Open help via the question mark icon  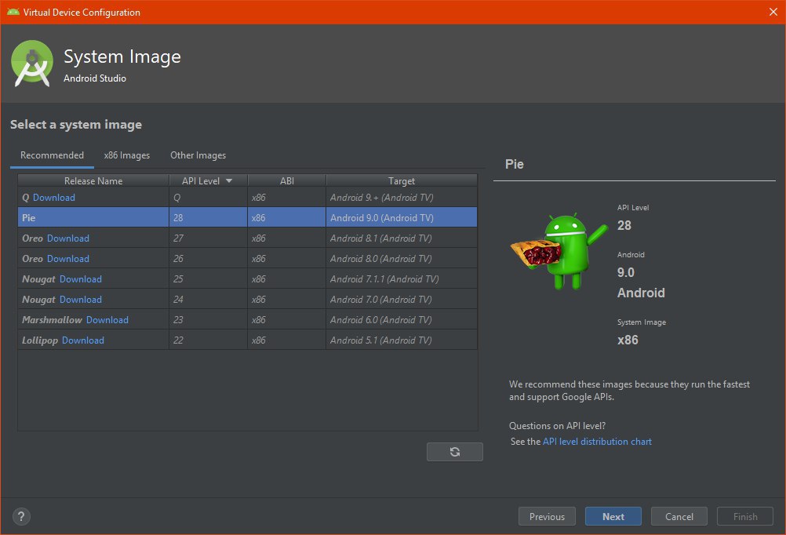(21, 516)
